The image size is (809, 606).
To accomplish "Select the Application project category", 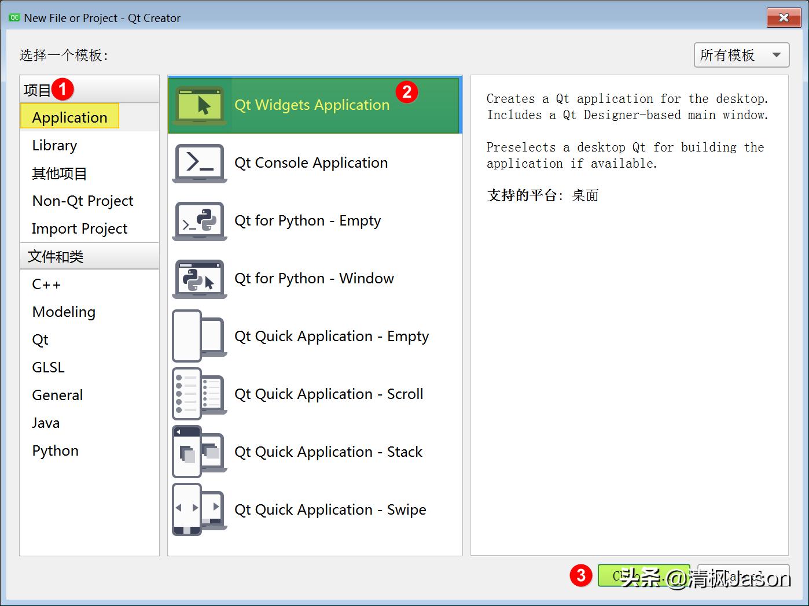I will pos(69,117).
